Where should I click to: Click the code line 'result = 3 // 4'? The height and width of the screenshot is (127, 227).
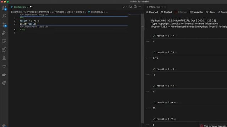tap(29, 21)
